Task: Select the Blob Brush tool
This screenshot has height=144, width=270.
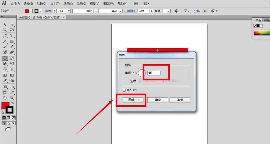Action: (x=5, y=52)
